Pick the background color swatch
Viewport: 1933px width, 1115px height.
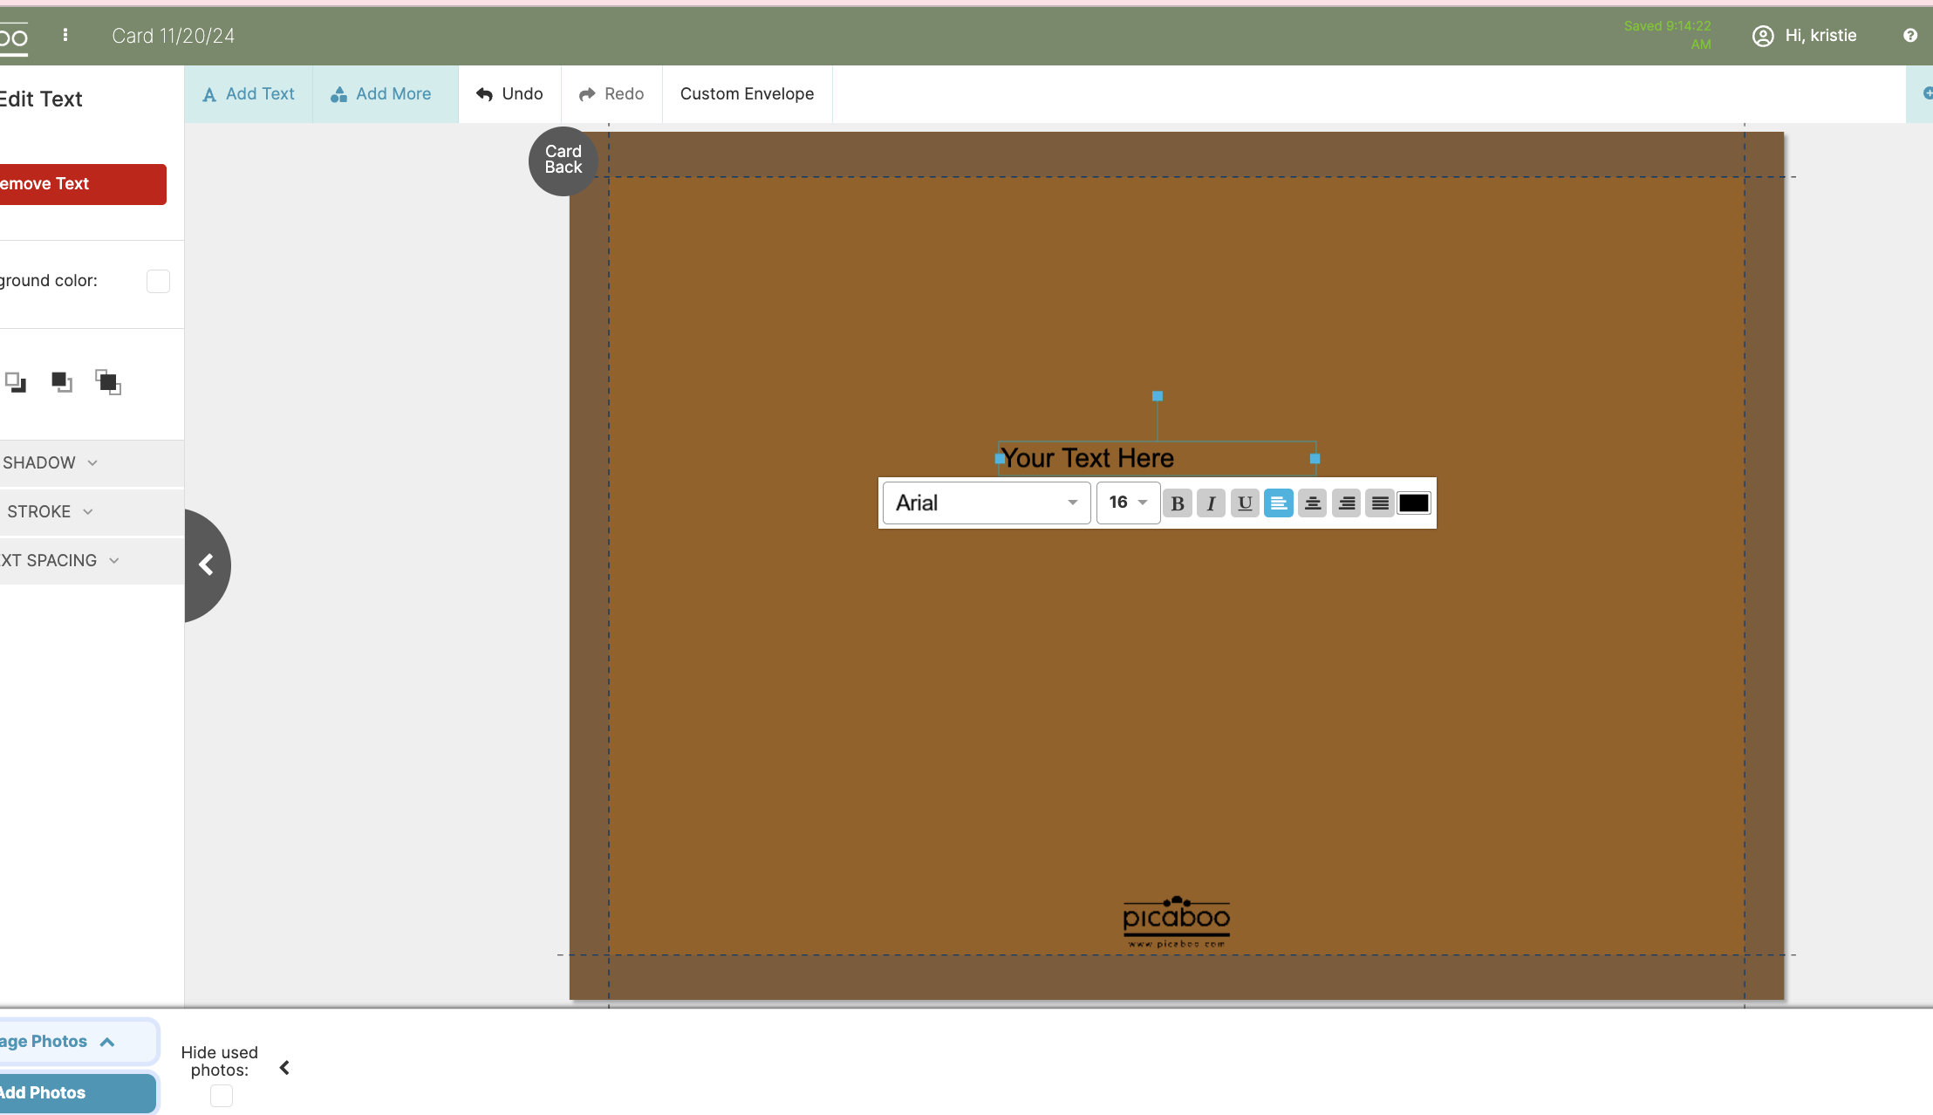tap(158, 281)
